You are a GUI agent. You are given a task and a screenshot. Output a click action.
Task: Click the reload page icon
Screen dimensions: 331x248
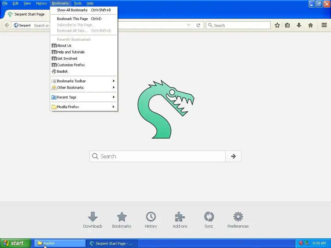tap(198, 25)
